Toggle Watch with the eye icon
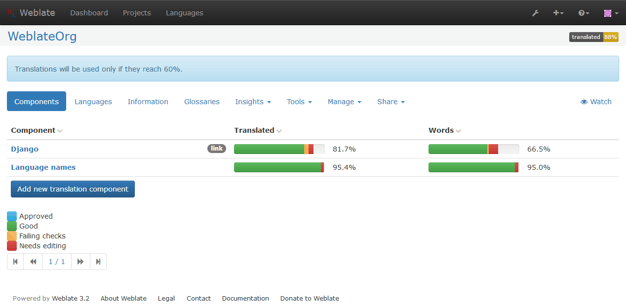The image size is (626, 308). click(x=596, y=102)
